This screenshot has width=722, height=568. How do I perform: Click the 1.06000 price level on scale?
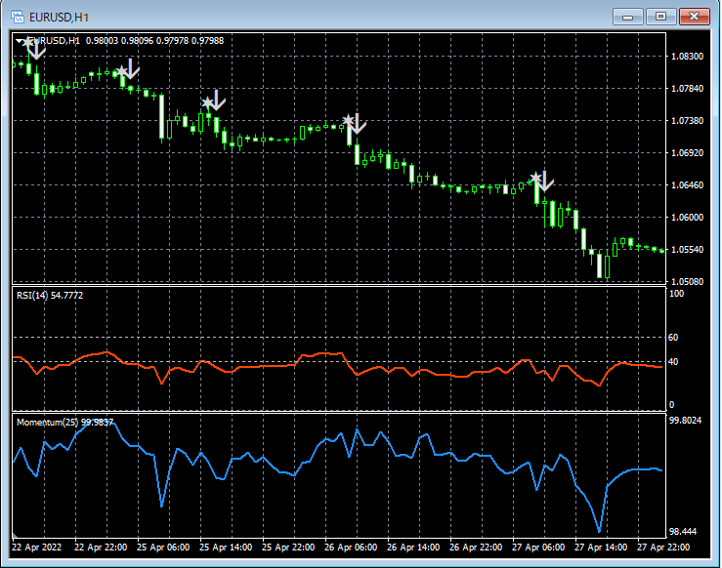[688, 217]
